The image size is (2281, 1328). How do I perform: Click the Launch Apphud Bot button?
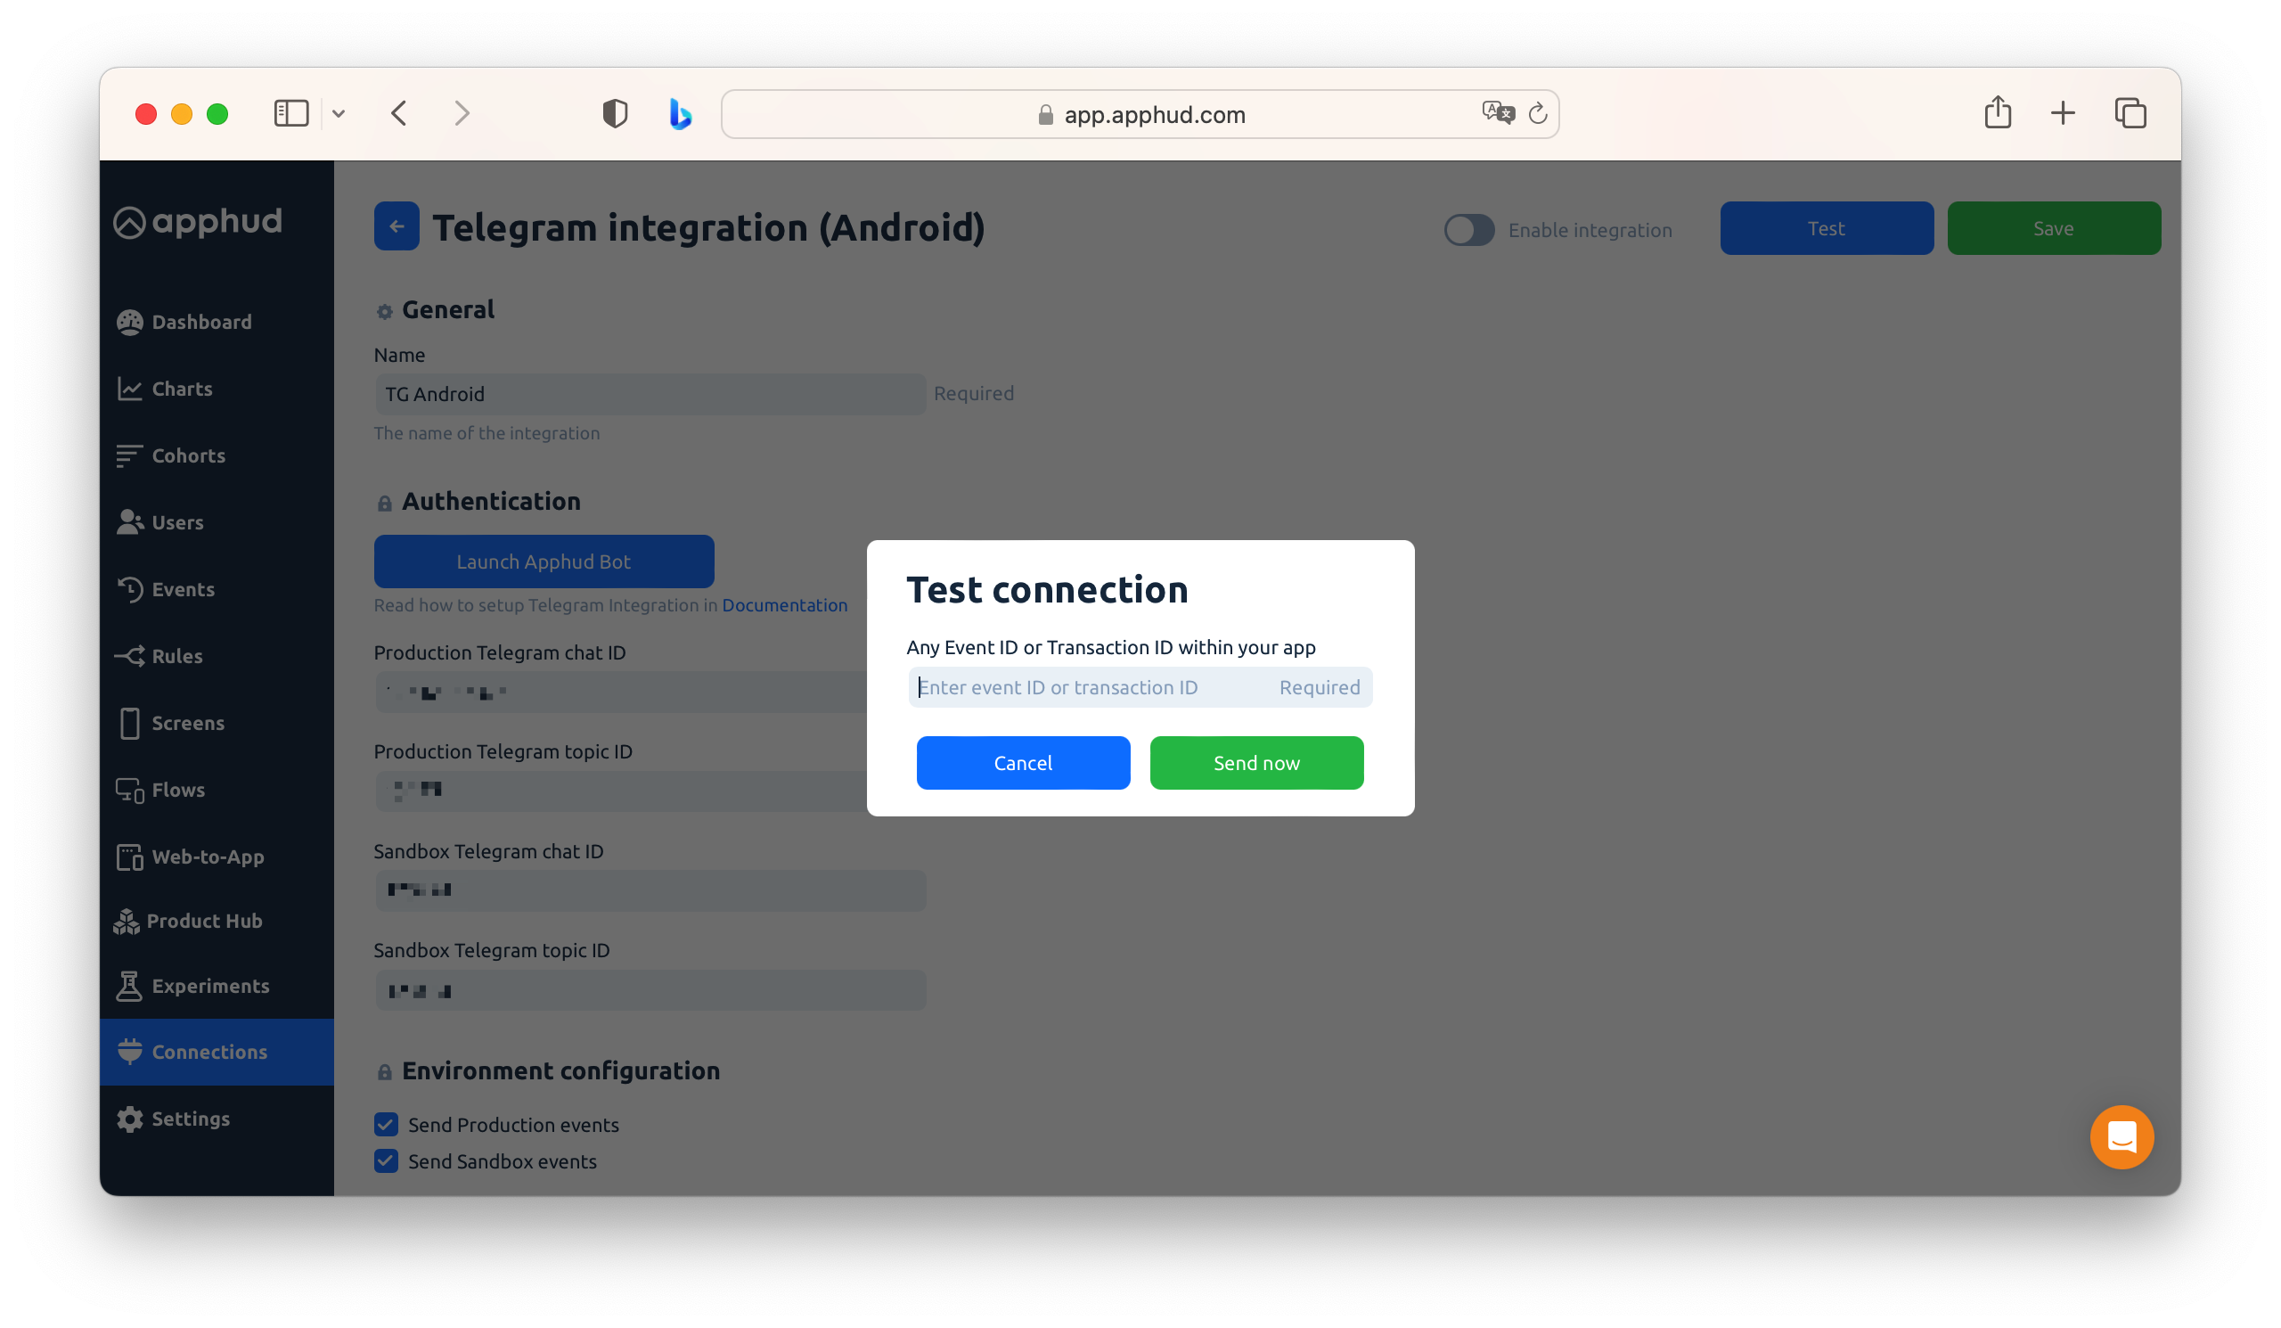(544, 562)
